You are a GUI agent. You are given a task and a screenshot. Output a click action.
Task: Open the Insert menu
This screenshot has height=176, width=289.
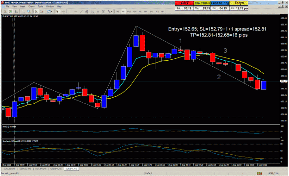coord(23,6)
